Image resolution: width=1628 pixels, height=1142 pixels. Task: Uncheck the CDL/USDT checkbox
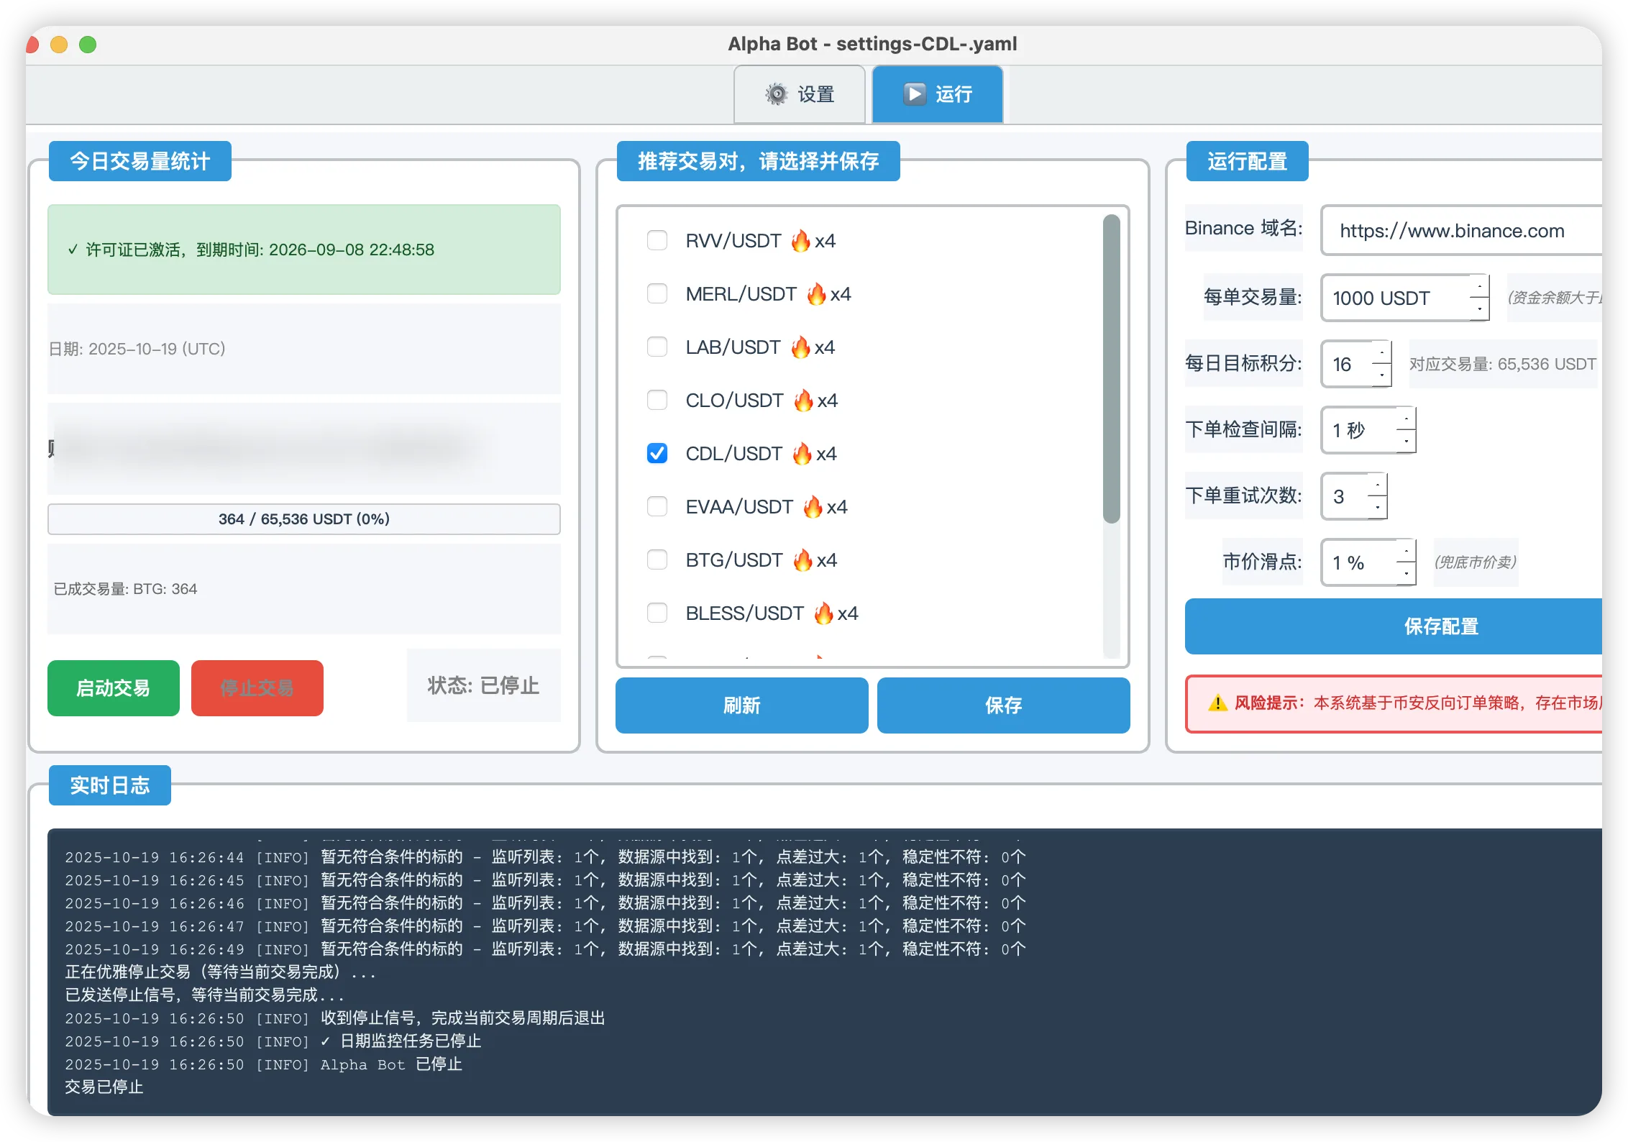coord(657,454)
